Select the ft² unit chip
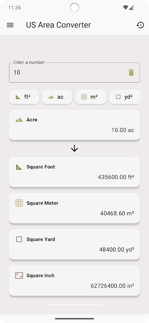 coord(24,97)
